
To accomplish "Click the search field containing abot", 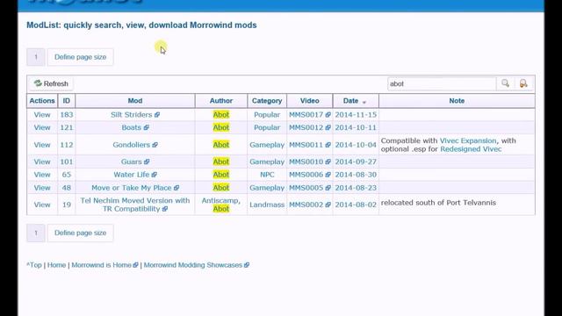I will coord(442,83).
